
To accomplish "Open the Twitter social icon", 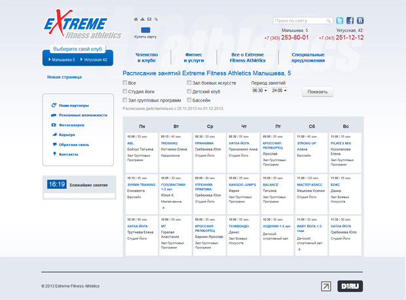I will tap(339, 20).
